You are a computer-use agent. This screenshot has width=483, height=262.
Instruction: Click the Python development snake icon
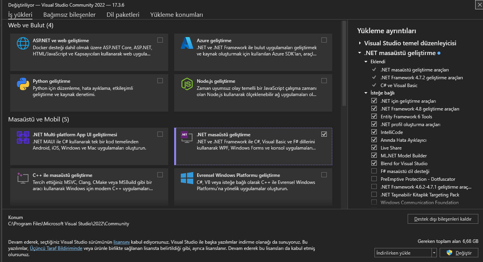tap(23, 84)
